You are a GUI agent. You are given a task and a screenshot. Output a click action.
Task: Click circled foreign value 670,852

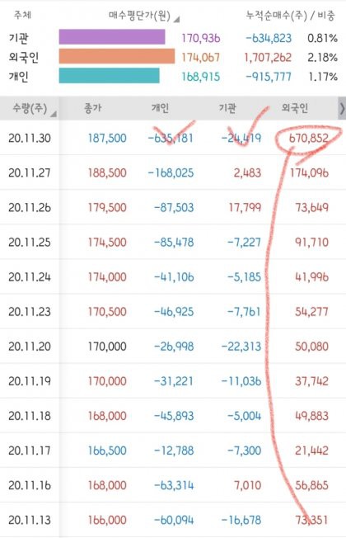[x=309, y=139]
